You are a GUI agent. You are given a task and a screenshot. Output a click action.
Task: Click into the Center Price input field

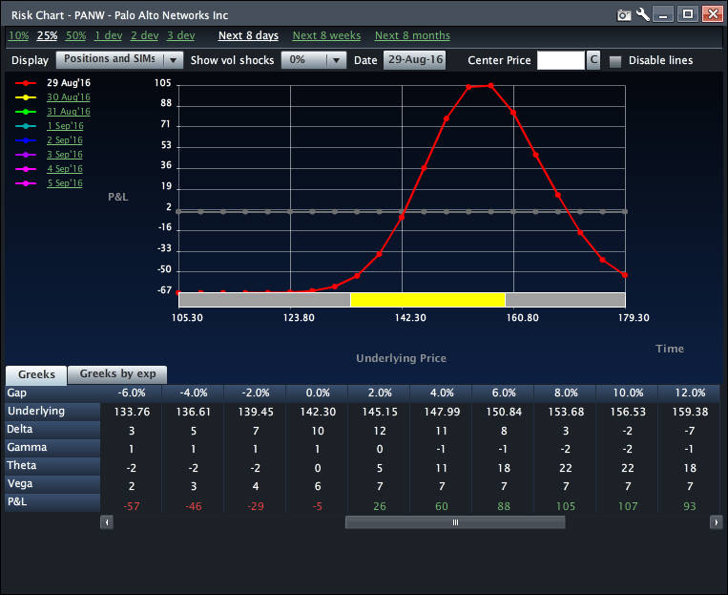click(560, 60)
